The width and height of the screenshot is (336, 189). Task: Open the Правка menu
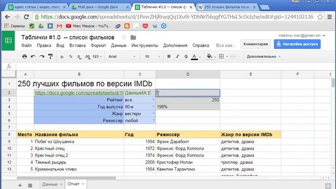tap(44, 46)
